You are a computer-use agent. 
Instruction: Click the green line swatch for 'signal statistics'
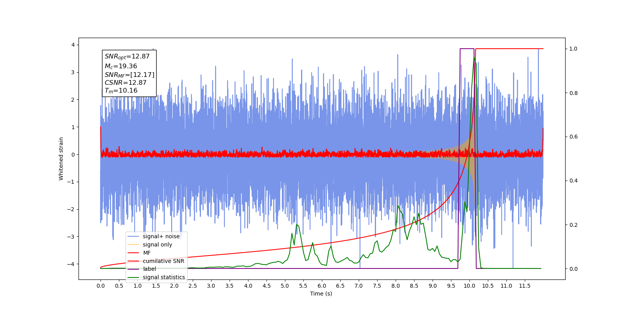coord(133,277)
